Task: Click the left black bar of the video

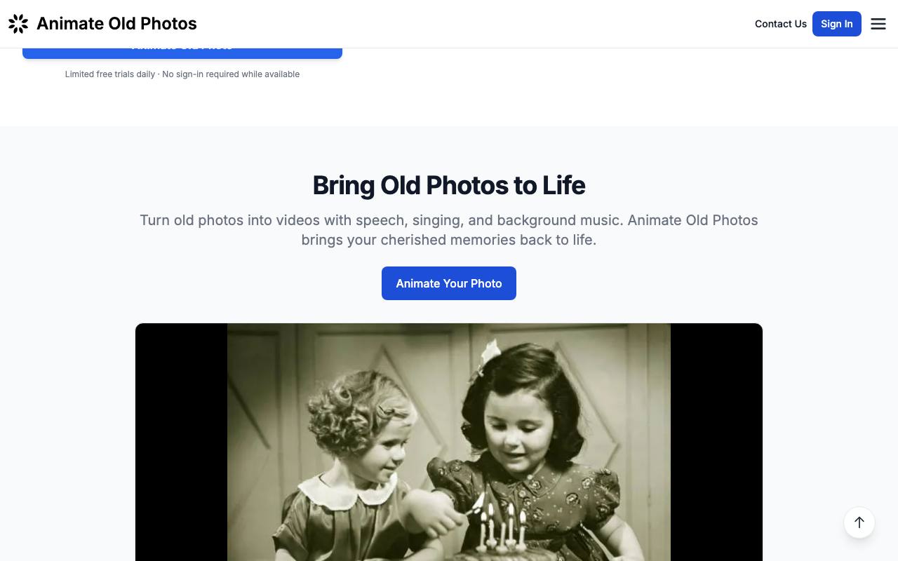Action: coord(181,442)
